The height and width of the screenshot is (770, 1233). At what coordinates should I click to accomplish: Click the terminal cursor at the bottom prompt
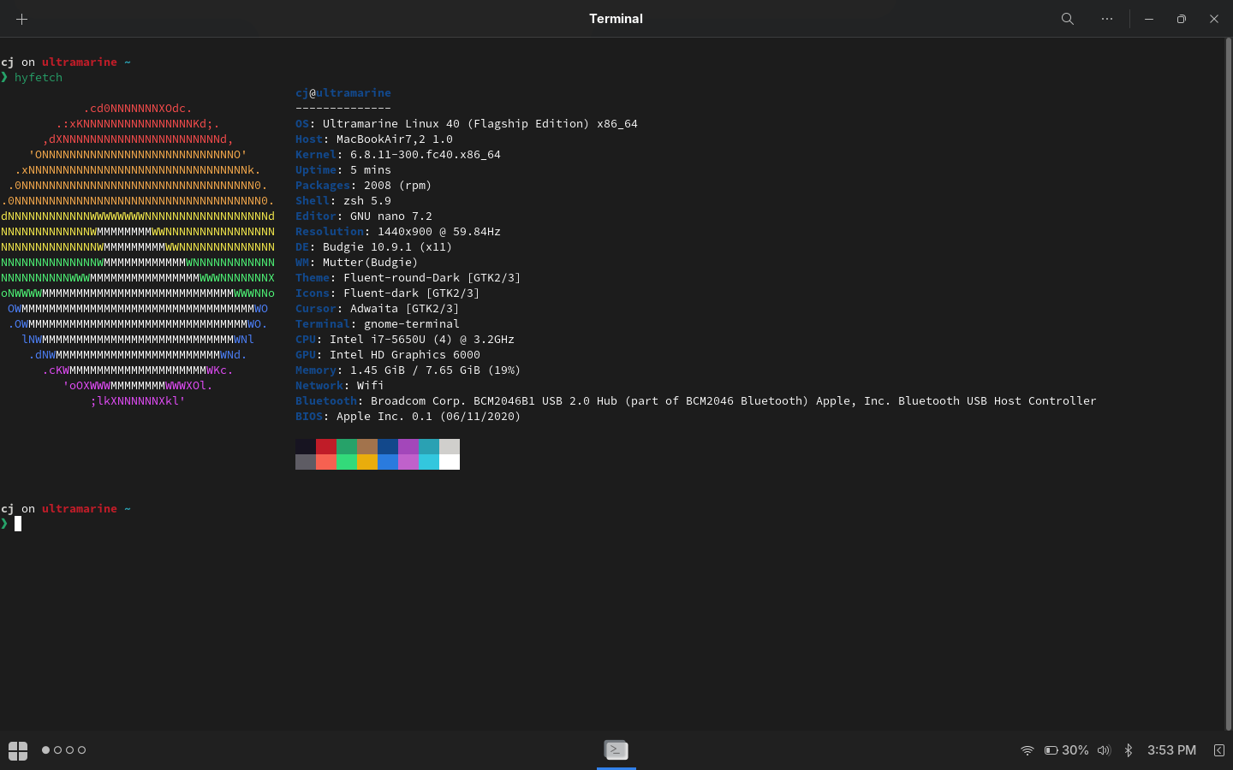pos(18,524)
